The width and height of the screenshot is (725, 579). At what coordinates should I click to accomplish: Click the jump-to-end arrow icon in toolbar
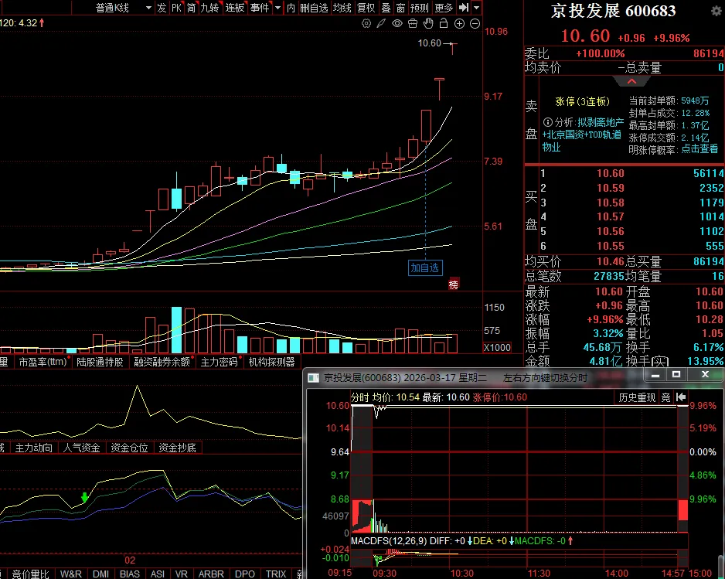(x=464, y=8)
